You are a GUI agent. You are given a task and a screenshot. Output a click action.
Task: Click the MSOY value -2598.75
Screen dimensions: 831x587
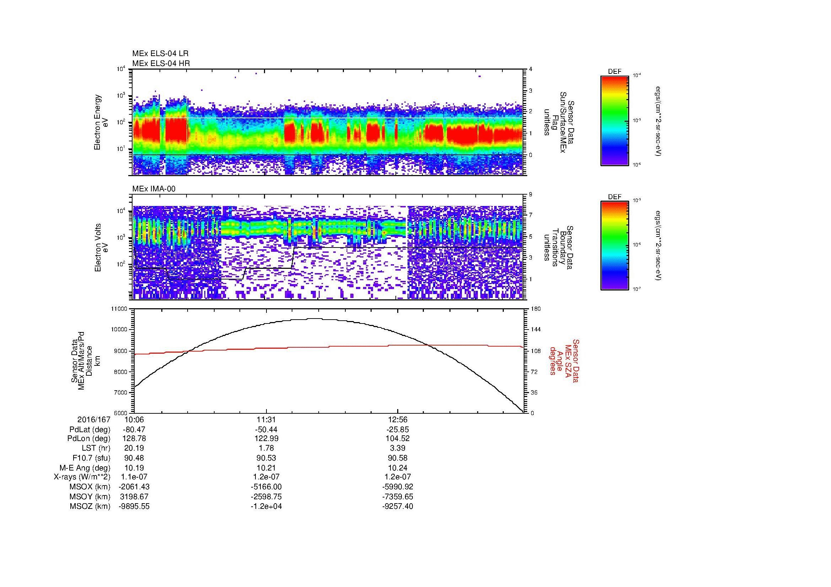click(x=266, y=496)
